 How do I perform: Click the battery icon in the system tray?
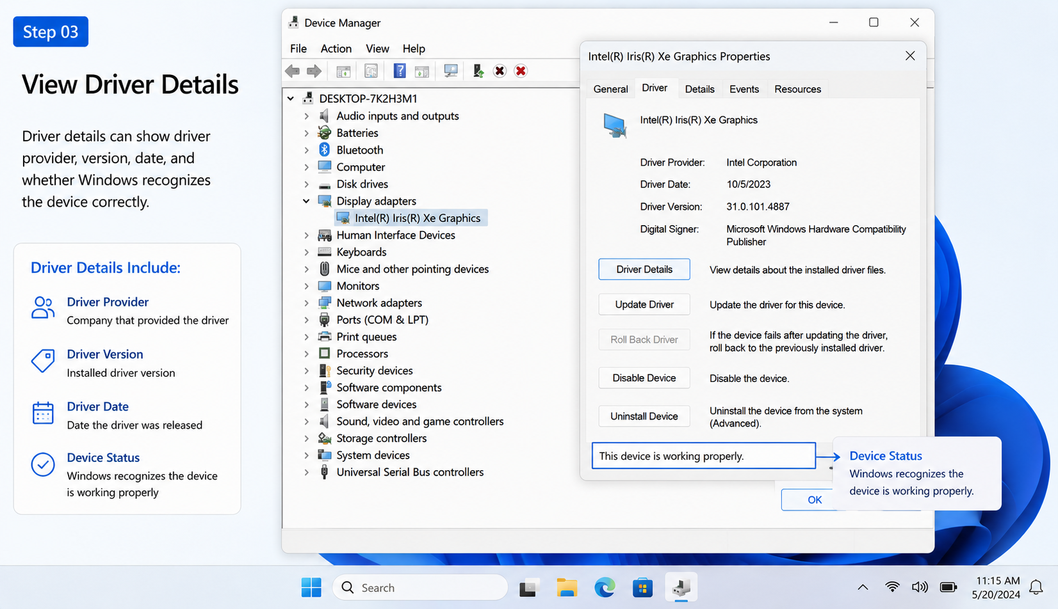pos(948,587)
